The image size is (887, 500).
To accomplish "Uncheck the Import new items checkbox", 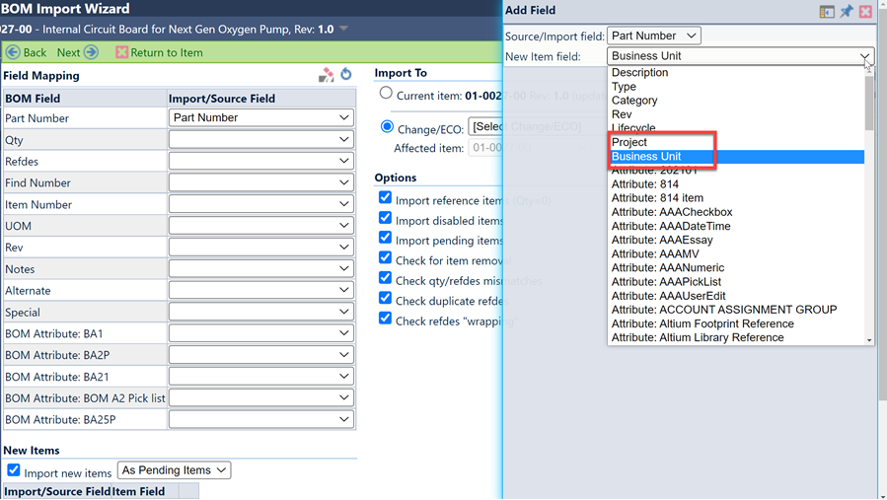I will 14,471.
